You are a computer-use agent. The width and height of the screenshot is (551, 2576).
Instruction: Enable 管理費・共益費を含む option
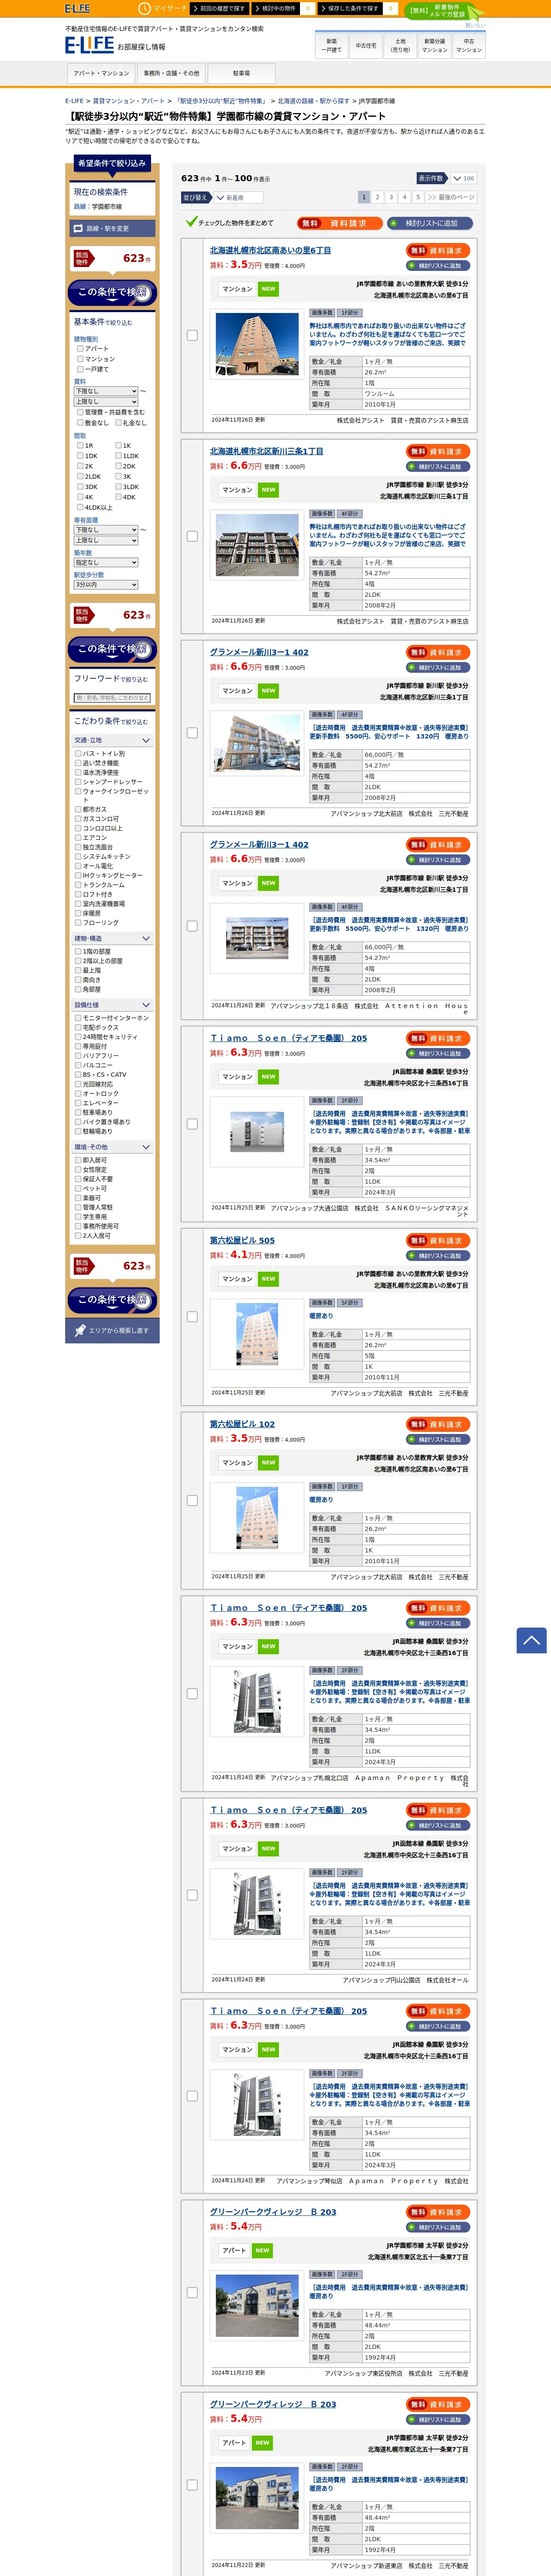click(x=80, y=412)
